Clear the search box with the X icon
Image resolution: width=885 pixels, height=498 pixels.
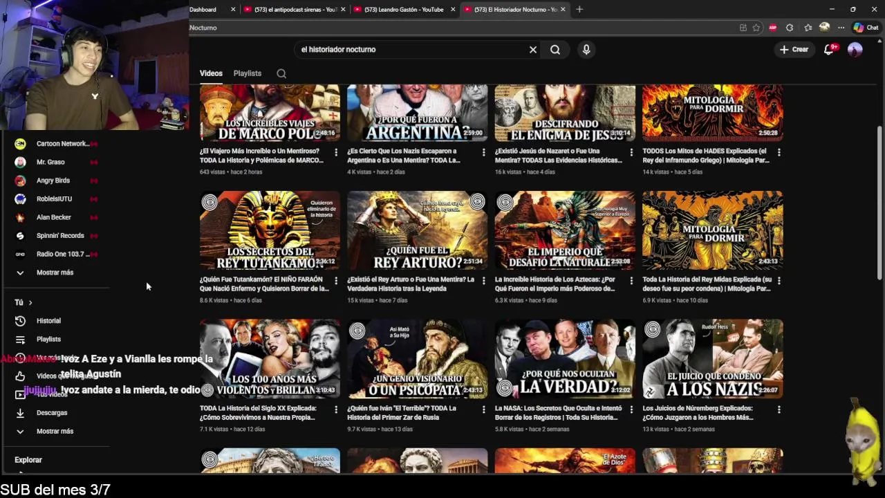[x=533, y=50]
